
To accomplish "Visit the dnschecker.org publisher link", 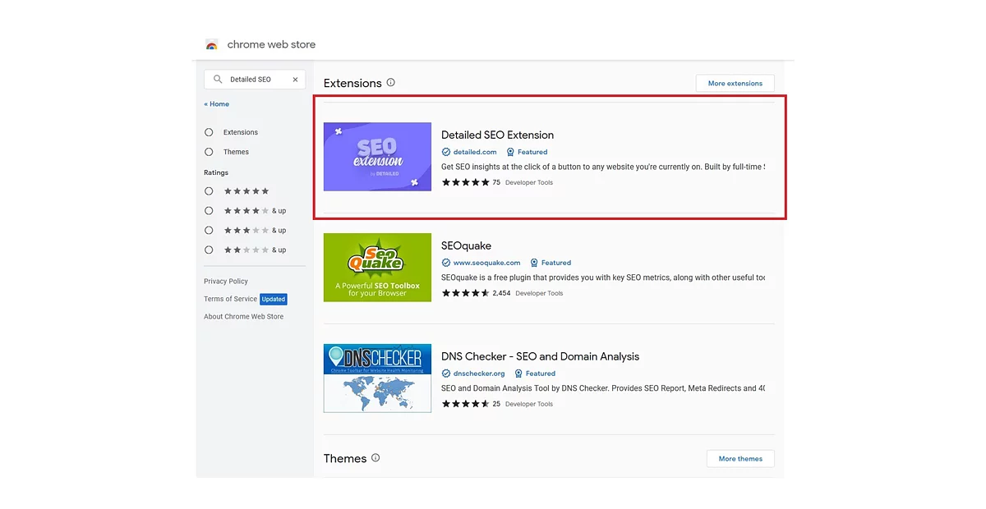I will (x=479, y=374).
